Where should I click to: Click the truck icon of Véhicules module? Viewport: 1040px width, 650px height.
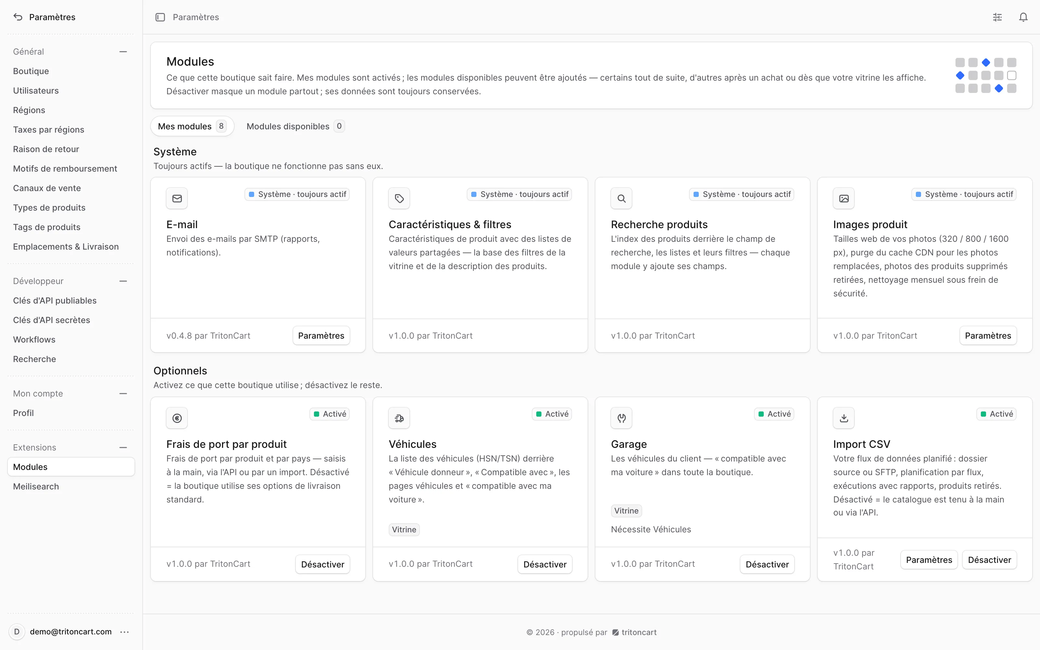399,418
